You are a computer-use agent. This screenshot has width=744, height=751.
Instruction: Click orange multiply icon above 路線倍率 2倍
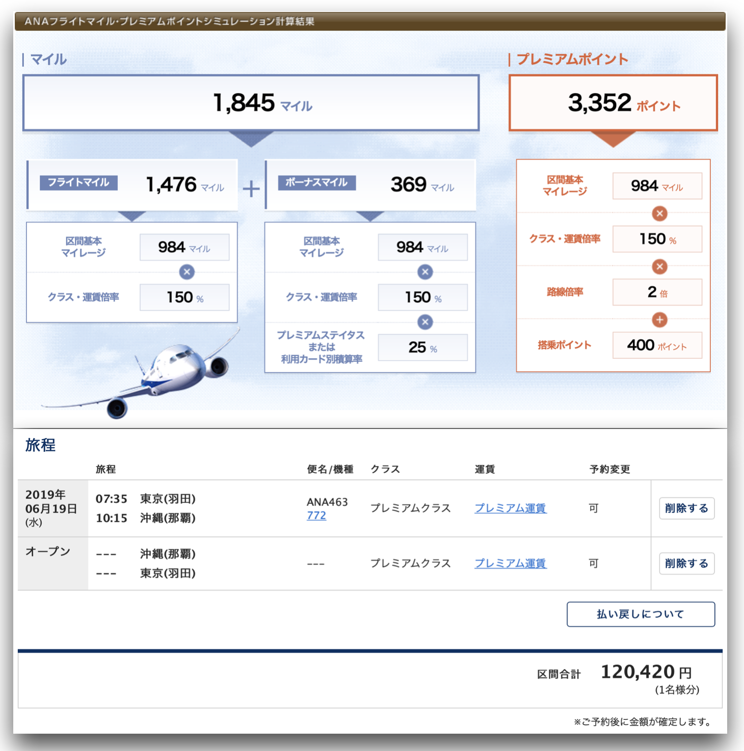click(x=659, y=266)
